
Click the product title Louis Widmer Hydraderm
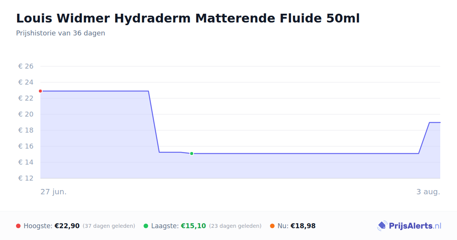click(x=188, y=18)
